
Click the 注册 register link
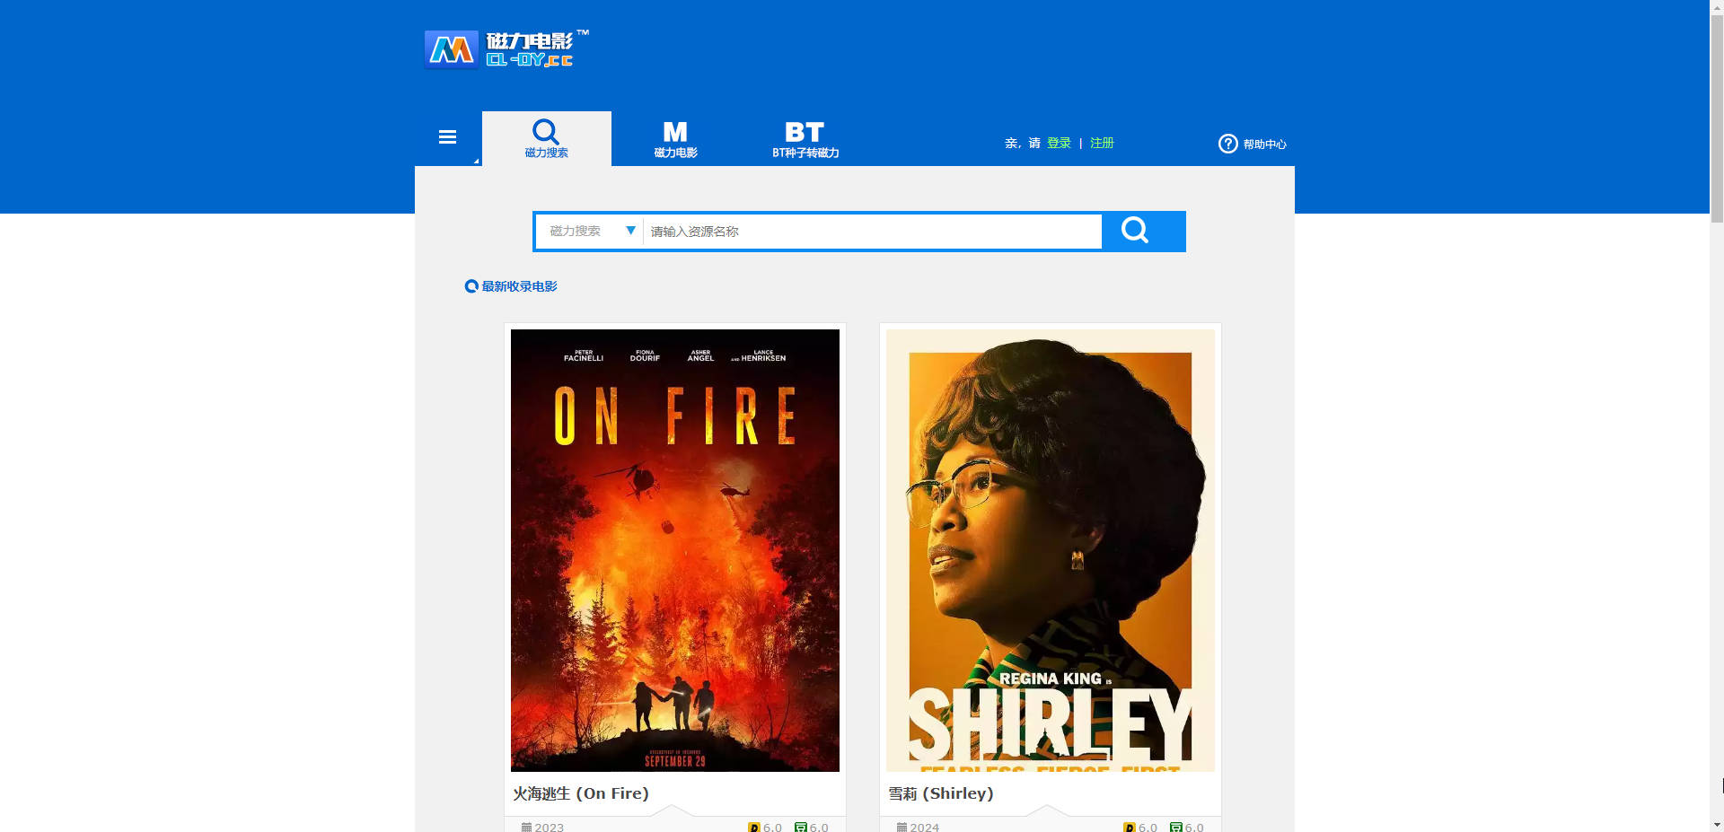click(1101, 144)
